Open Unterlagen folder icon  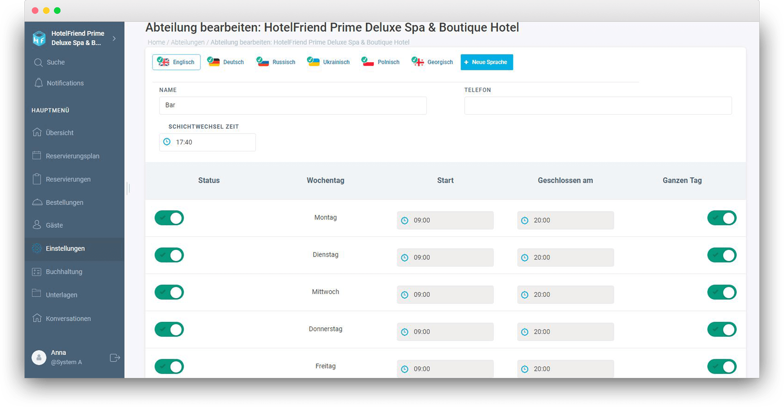(37, 294)
